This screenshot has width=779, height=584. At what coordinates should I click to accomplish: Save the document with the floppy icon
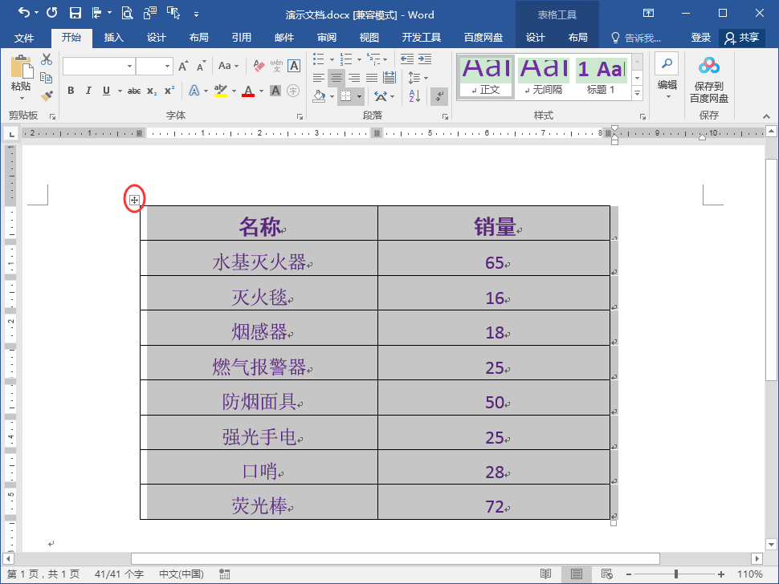tap(75, 13)
